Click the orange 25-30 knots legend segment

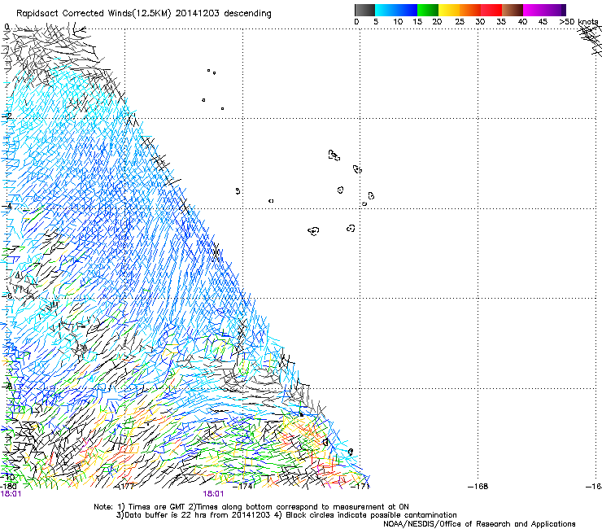pos(470,10)
